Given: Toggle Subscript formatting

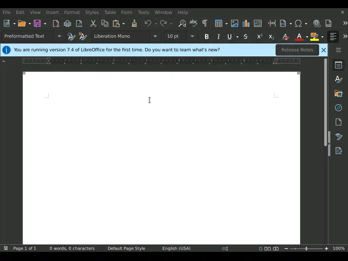Looking at the screenshot, I should [x=272, y=37].
